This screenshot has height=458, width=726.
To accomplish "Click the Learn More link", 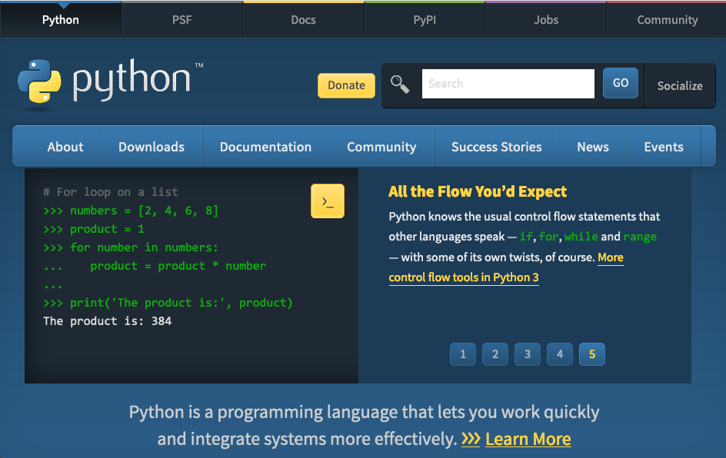I will 528,439.
